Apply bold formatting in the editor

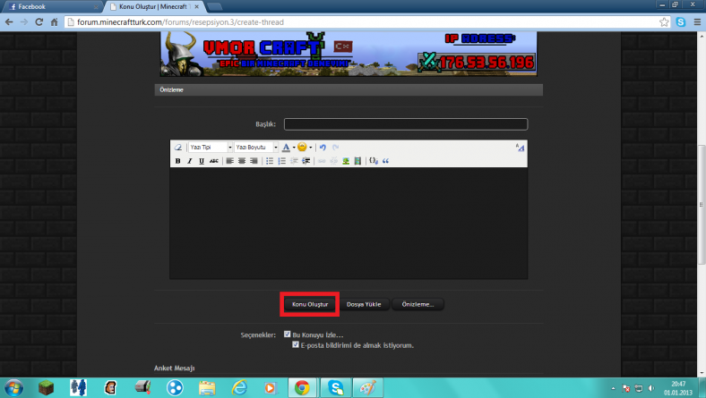pos(178,161)
